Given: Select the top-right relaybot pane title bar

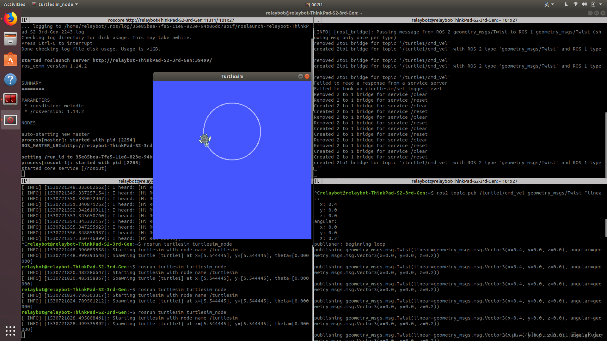Looking at the screenshot, I should click(x=464, y=20).
